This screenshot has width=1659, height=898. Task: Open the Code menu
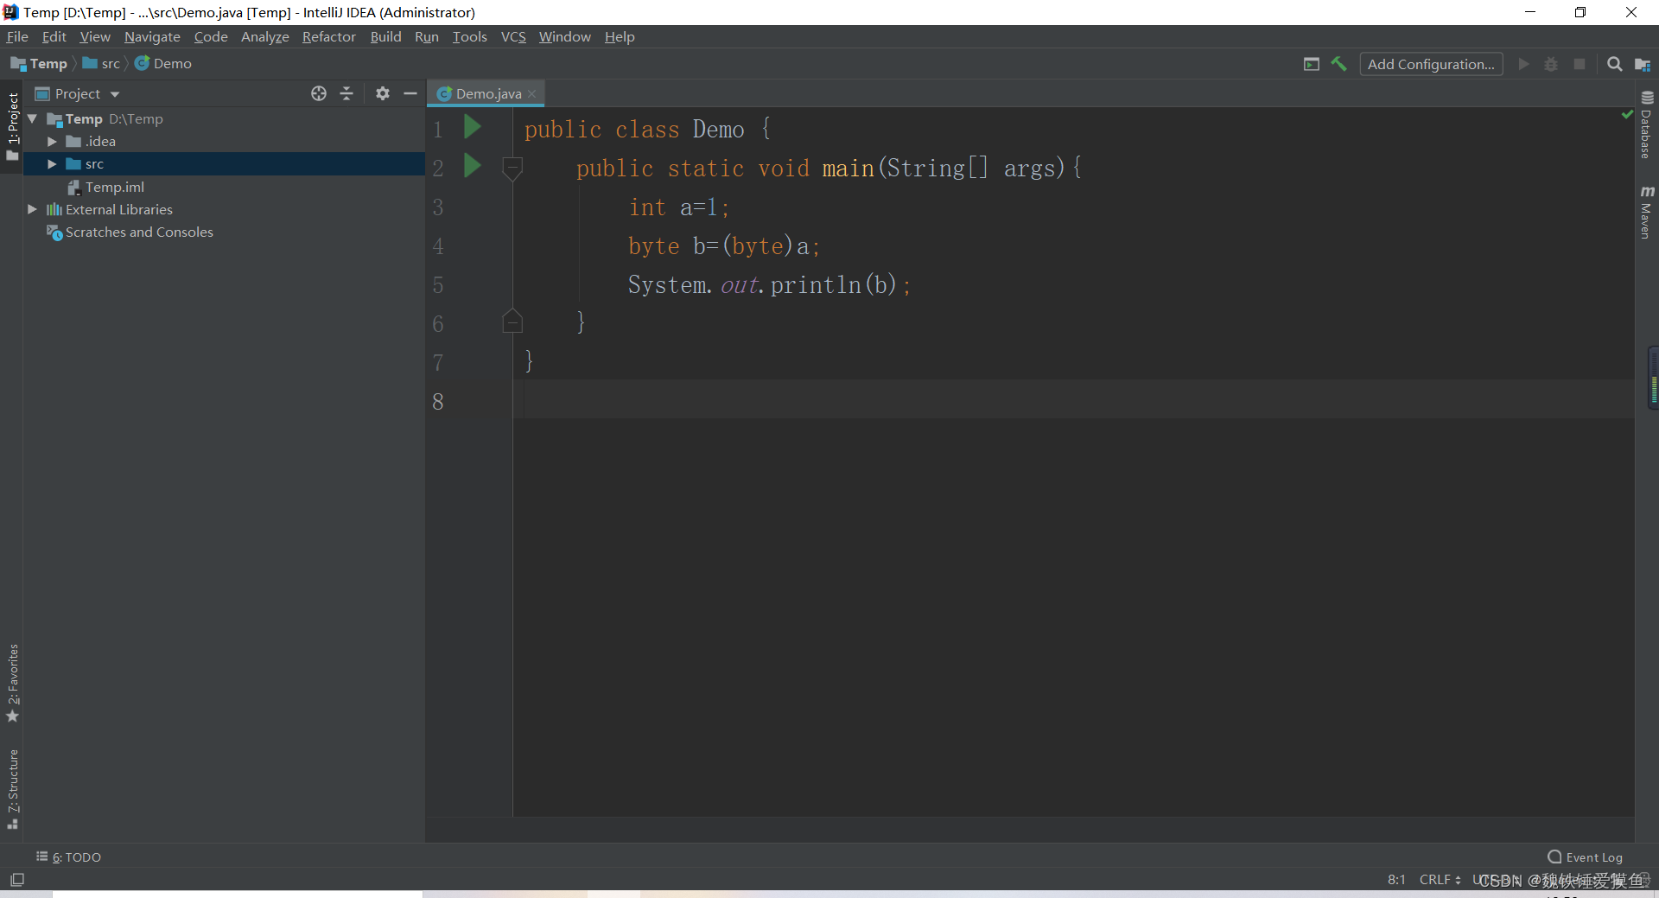211,36
